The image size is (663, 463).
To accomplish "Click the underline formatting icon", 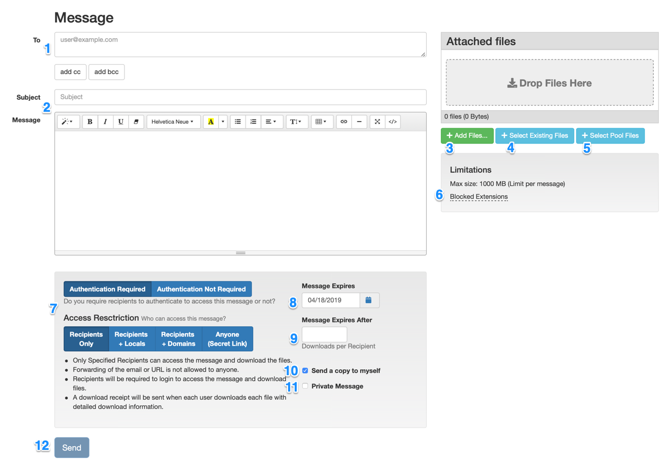I will click(x=121, y=122).
